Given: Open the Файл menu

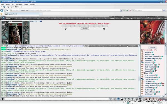Looking at the screenshot, I should pyautogui.click(x=2, y=4).
